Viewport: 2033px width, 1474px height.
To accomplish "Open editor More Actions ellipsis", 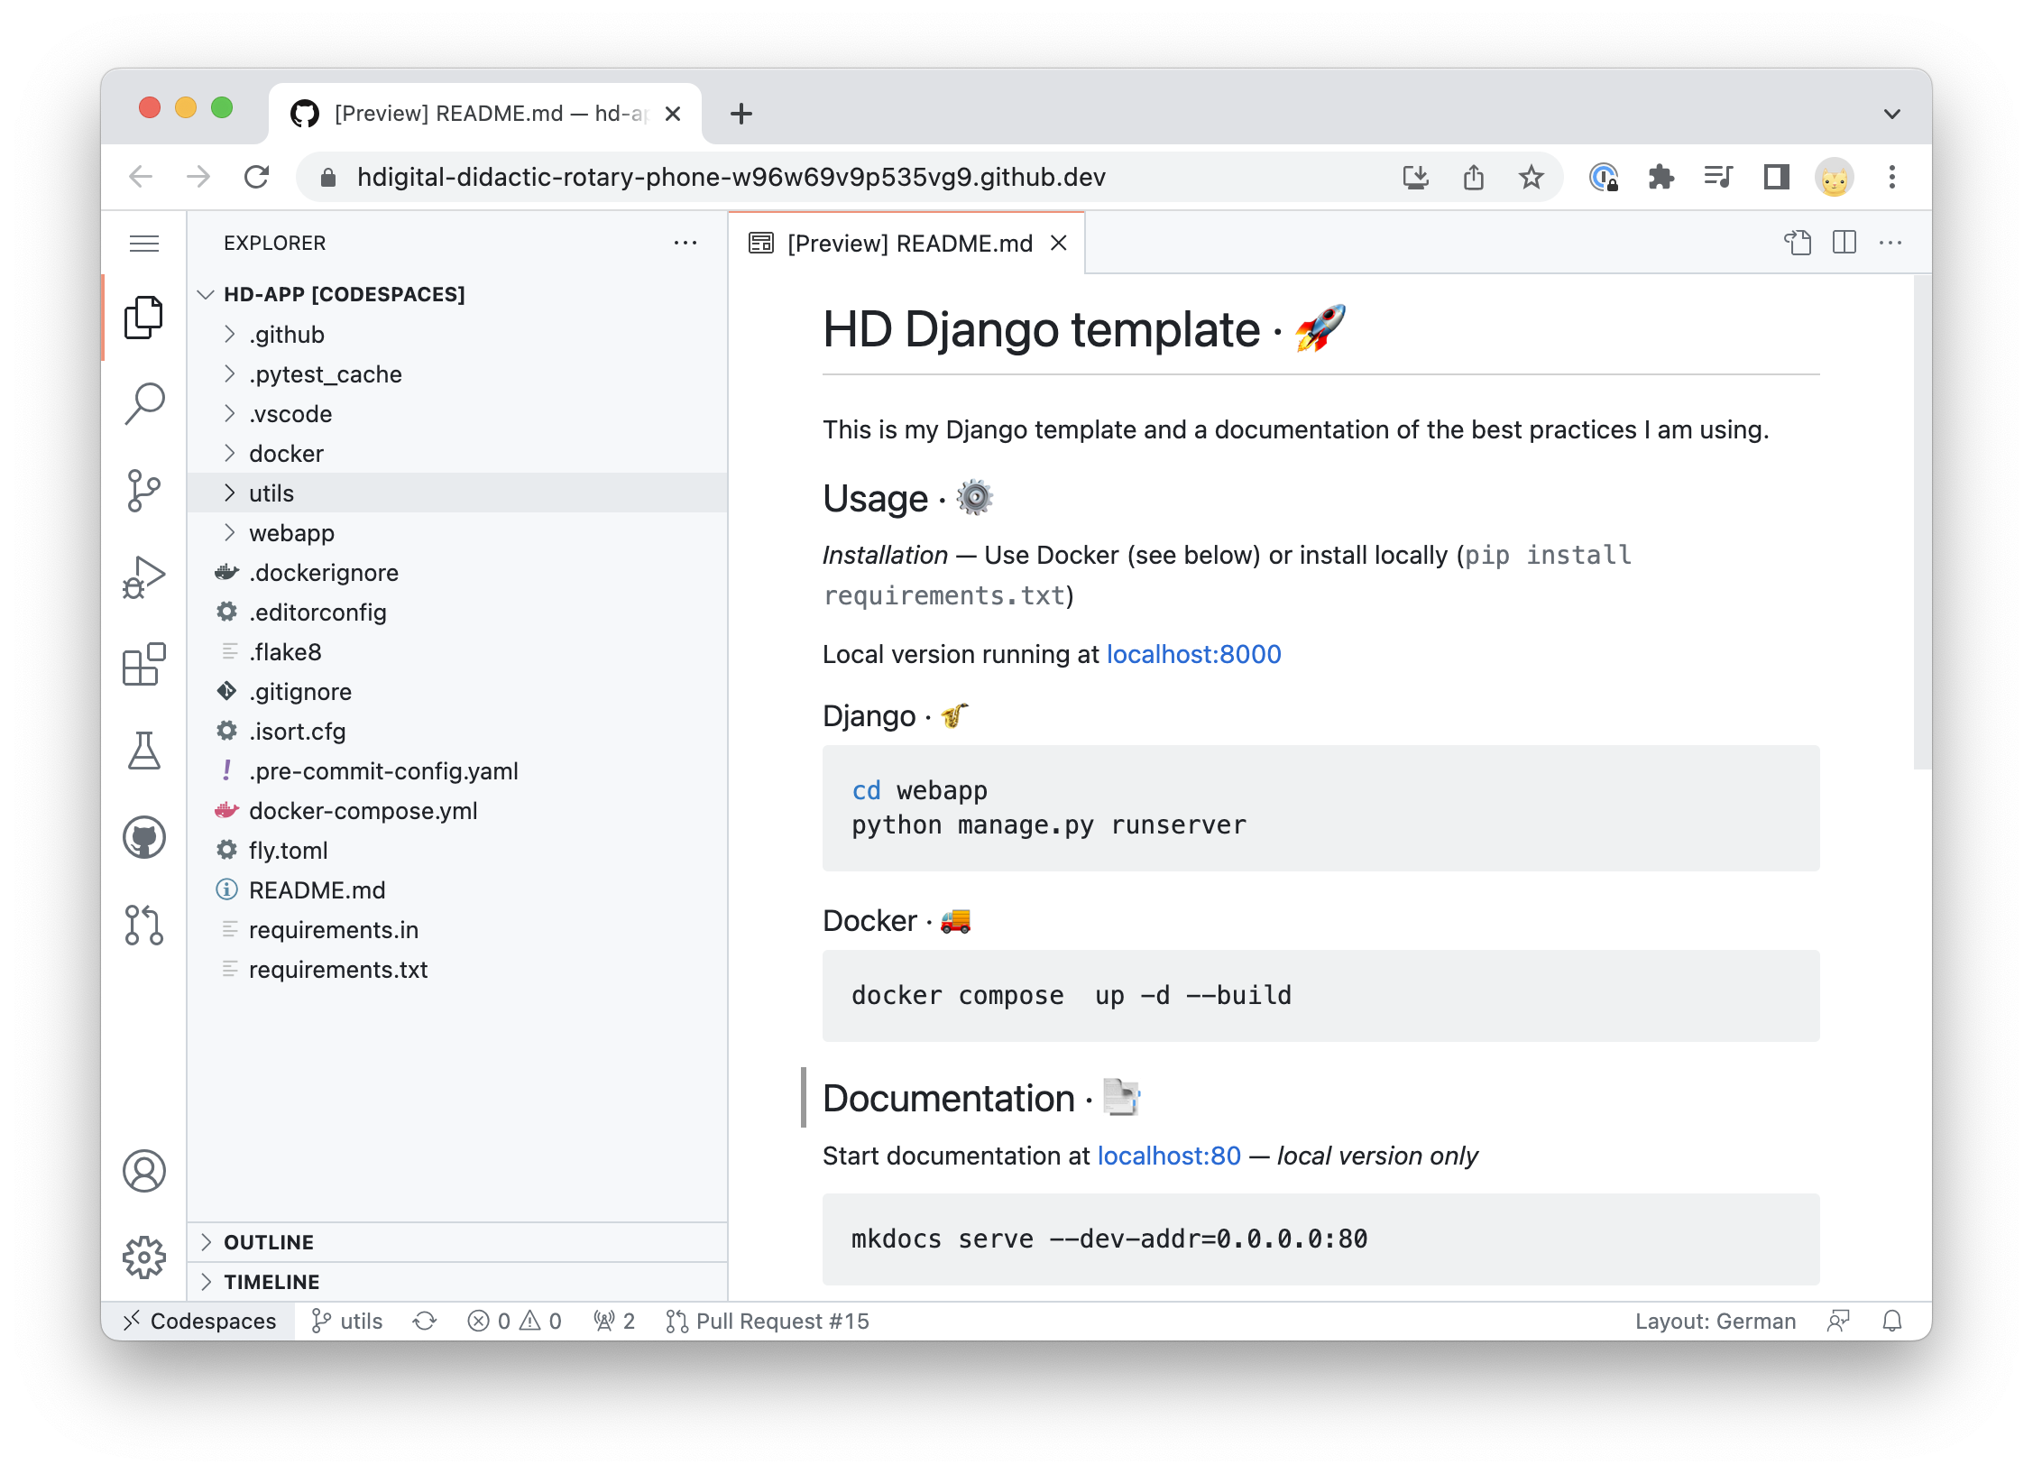I will [x=1890, y=243].
